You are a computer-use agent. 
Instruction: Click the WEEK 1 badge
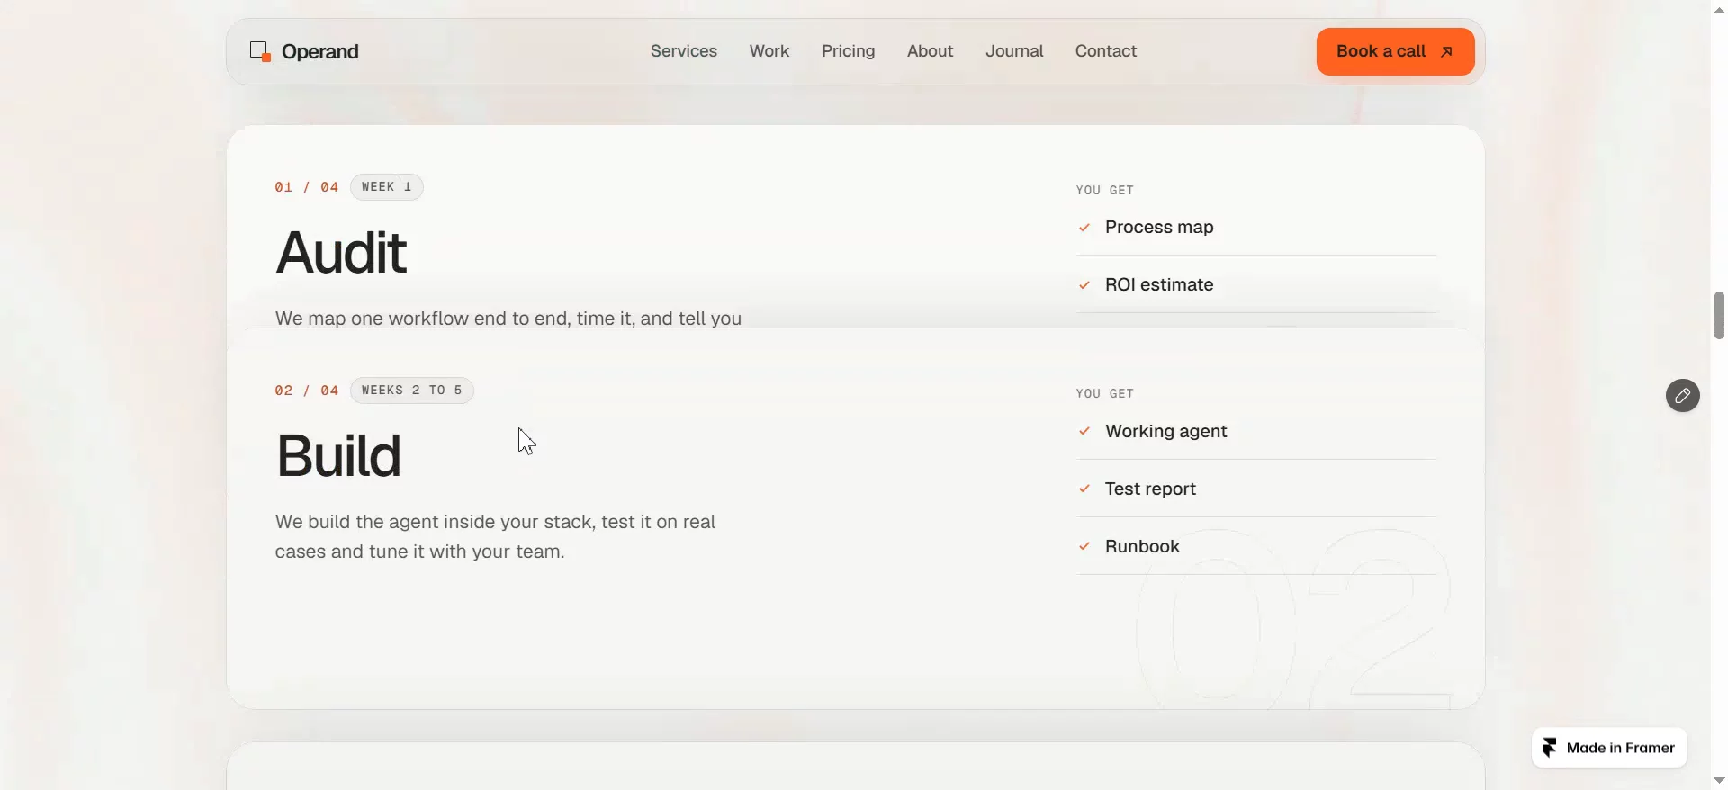[x=387, y=187]
